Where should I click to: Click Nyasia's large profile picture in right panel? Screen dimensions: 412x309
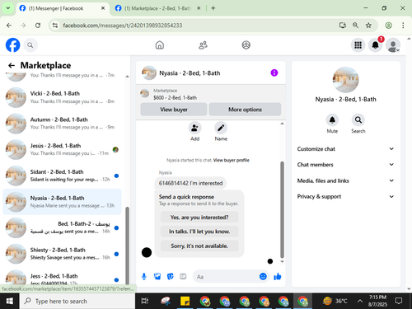tap(345, 80)
